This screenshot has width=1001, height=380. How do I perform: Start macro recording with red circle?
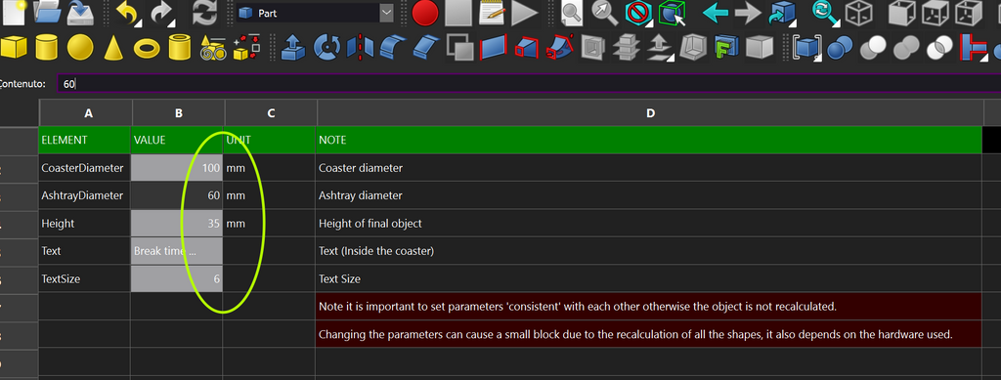[x=424, y=13]
